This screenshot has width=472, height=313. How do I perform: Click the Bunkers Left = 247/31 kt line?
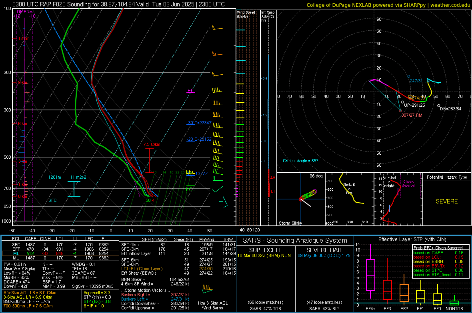155,299
